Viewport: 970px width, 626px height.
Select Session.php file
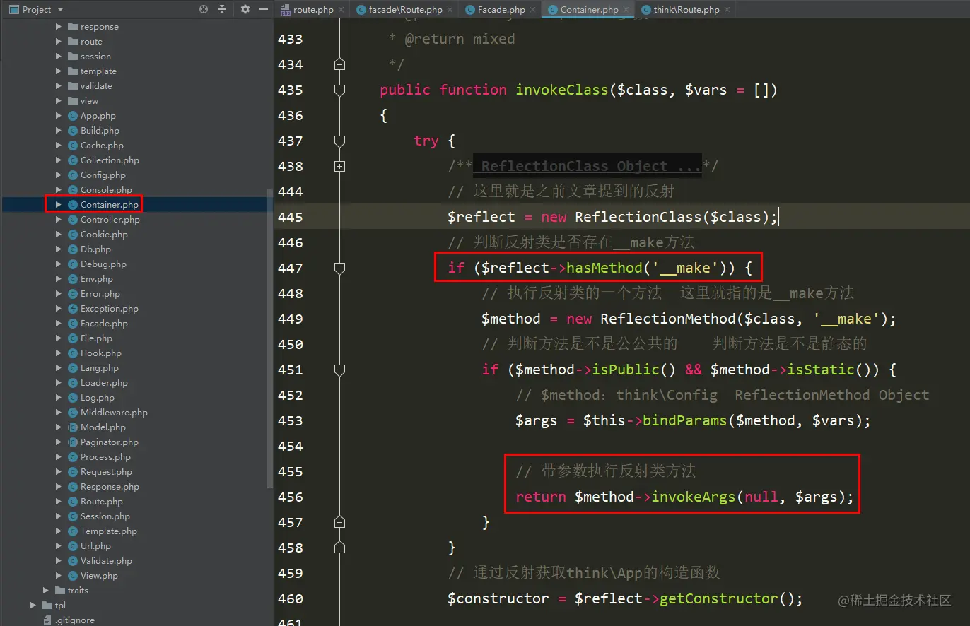coord(105,516)
